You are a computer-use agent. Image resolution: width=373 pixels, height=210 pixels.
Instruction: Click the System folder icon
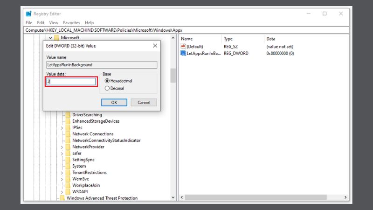tap(68, 166)
